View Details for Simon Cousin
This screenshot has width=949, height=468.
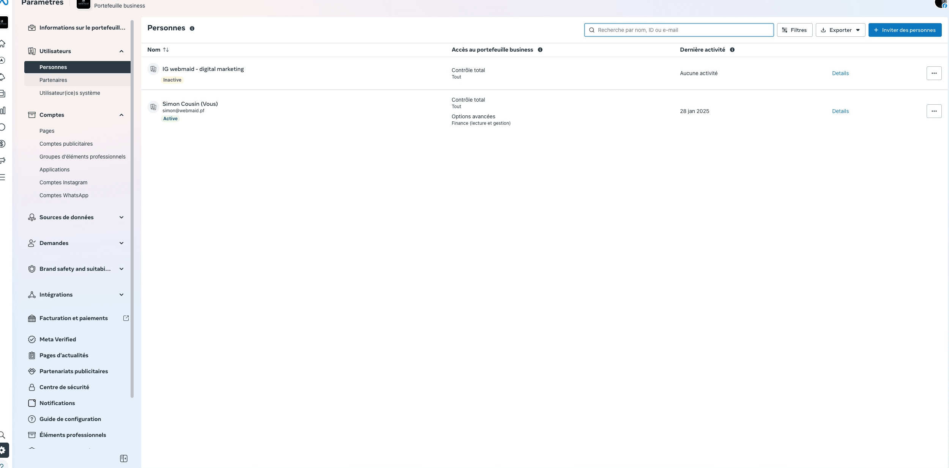pyautogui.click(x=840, y=111)
